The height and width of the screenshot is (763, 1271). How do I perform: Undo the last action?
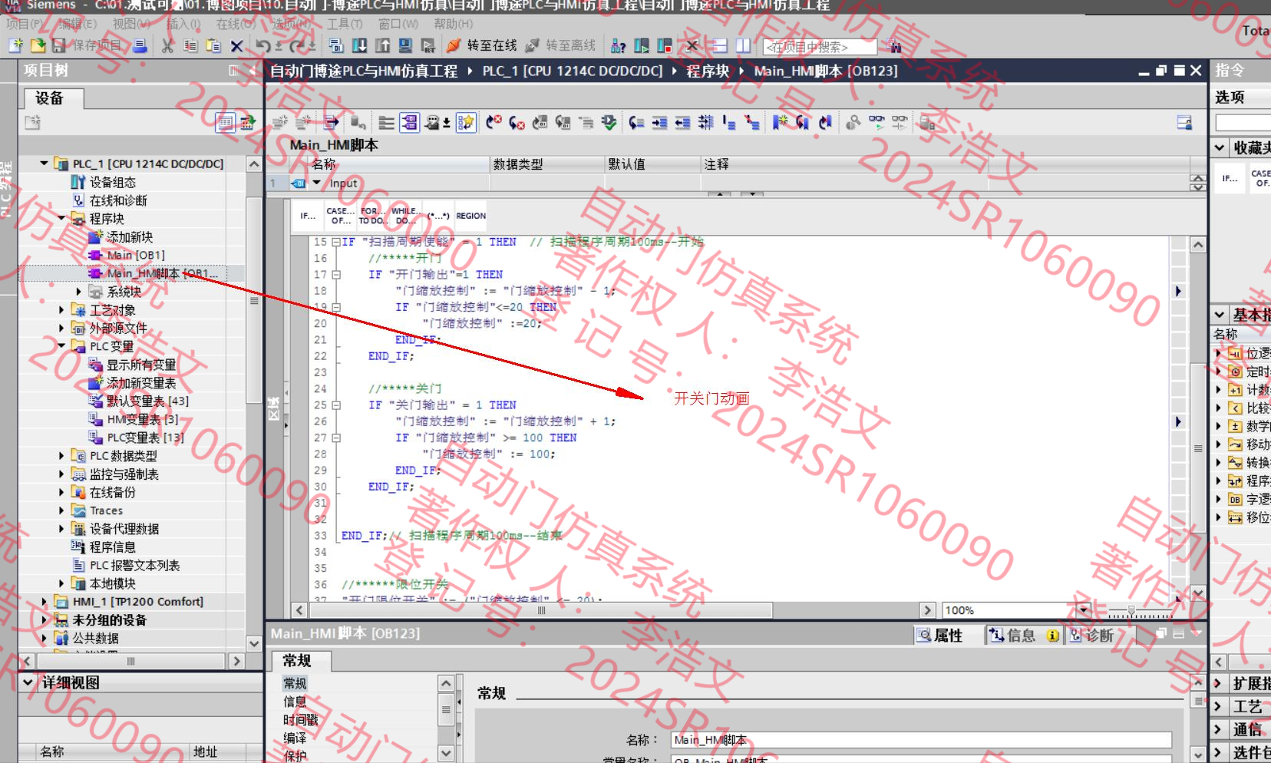[262, 46]
